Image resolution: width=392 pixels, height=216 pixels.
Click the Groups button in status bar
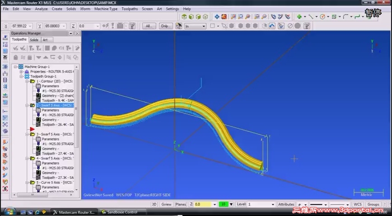373,204
